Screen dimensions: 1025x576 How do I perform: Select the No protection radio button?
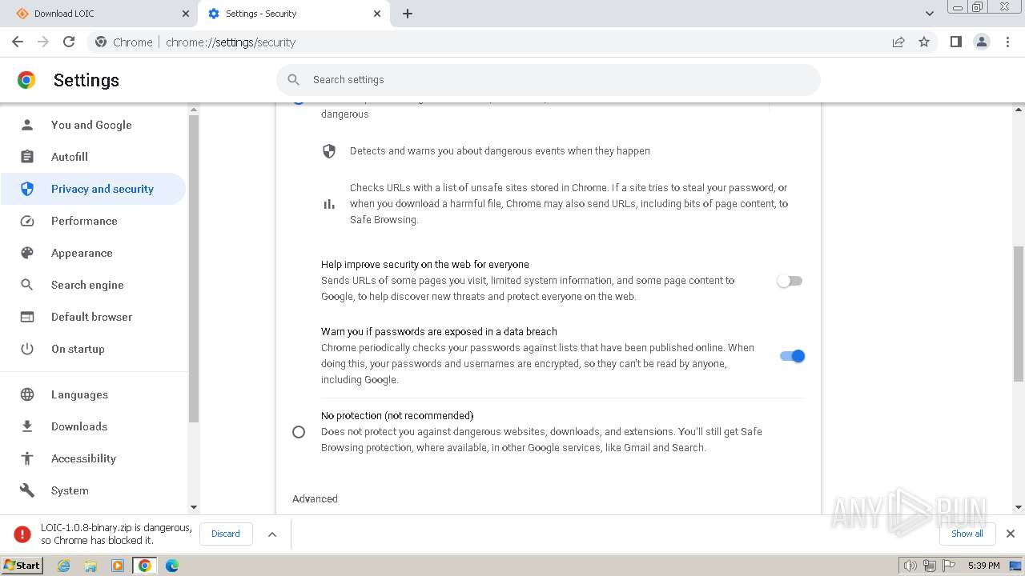pyautogui.click(x=299, y=432)
